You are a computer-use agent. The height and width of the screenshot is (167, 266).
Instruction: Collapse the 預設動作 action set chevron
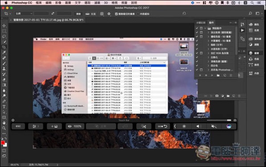205,28
